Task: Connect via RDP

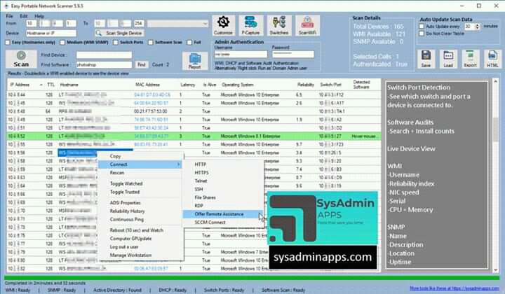Action: coord(223,206)
